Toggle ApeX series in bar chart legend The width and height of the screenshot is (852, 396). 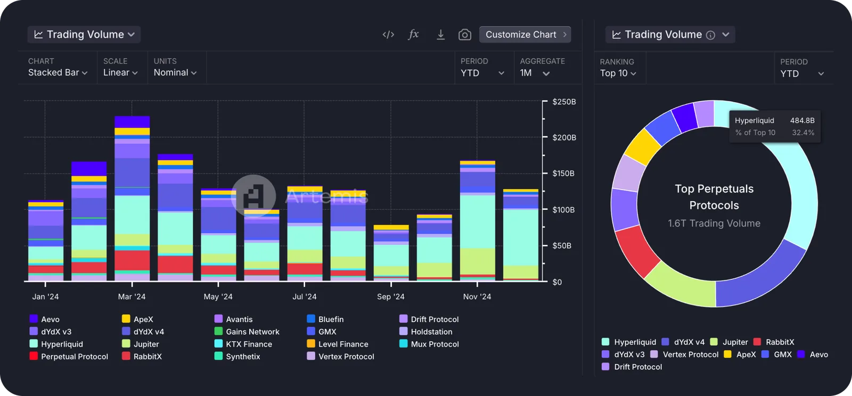coord(137,319)
